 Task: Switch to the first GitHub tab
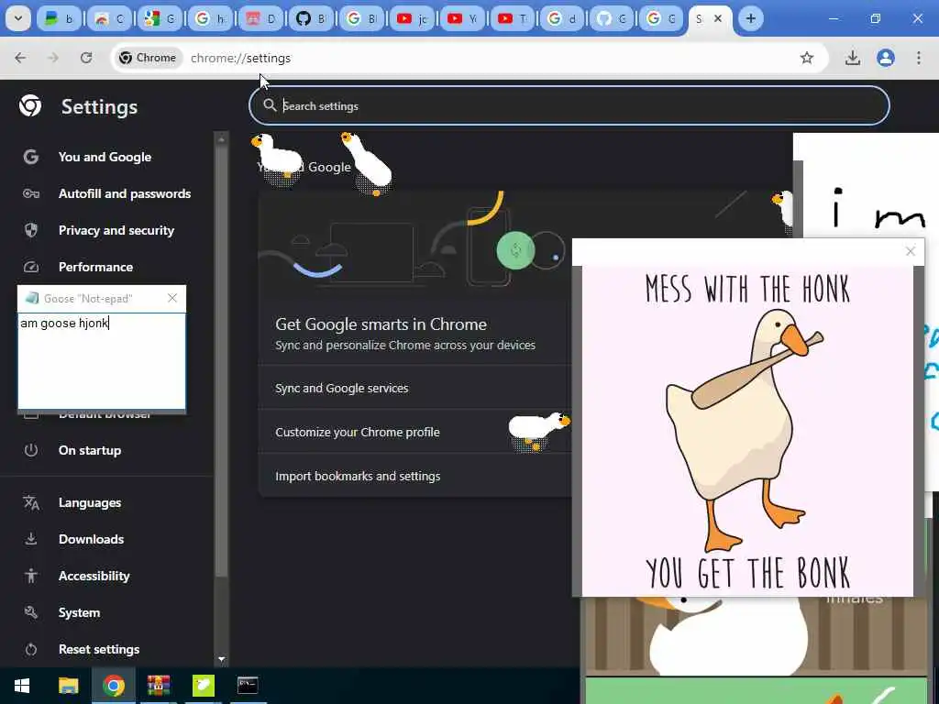click(x=311, y=18)
